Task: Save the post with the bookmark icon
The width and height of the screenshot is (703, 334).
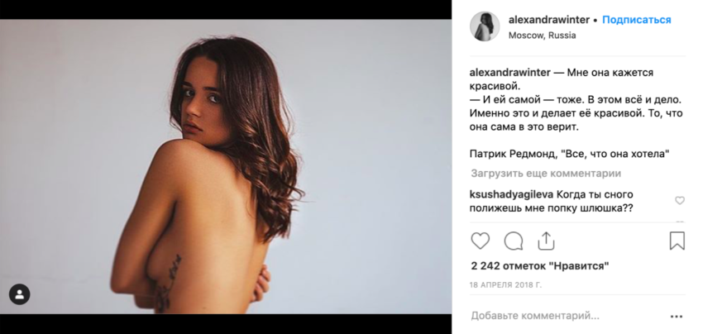Action: [x=677, y=241]
